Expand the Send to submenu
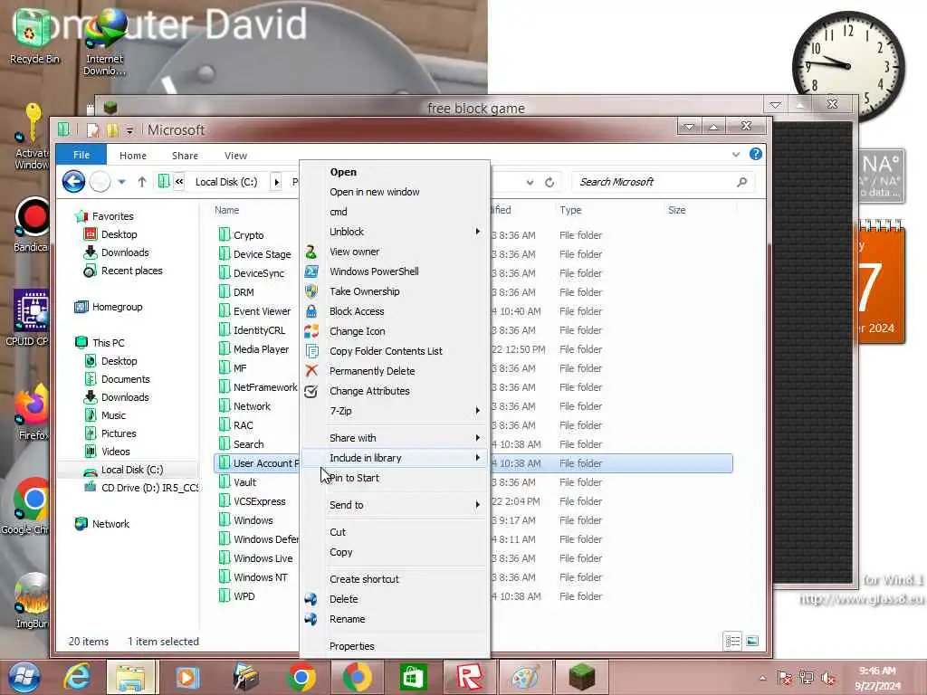Image resolution: width=927 pixels, height=695 pixels. click(478, 505)
